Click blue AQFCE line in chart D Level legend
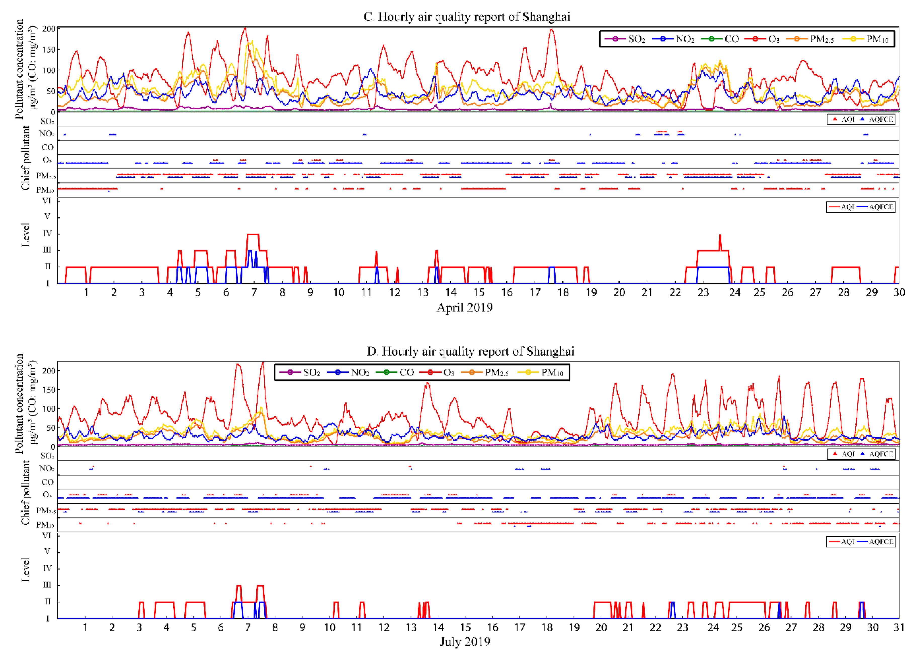 [x=862, y=541]
